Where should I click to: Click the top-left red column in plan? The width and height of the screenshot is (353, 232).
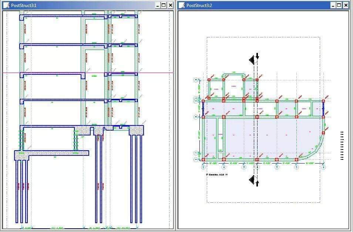coord(209,80)
